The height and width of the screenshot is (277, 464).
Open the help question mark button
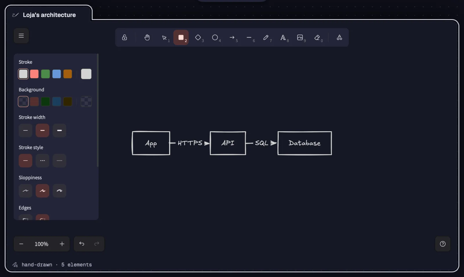443,244
